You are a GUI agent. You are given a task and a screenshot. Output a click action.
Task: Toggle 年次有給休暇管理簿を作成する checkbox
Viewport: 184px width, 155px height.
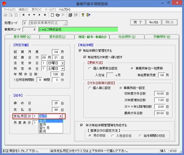coord(82,125)
